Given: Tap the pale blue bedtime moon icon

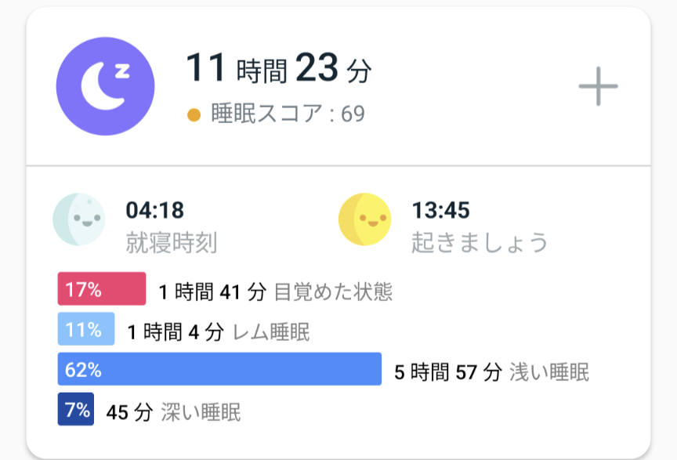Looking at the screenshot, I should click(78, 221).
